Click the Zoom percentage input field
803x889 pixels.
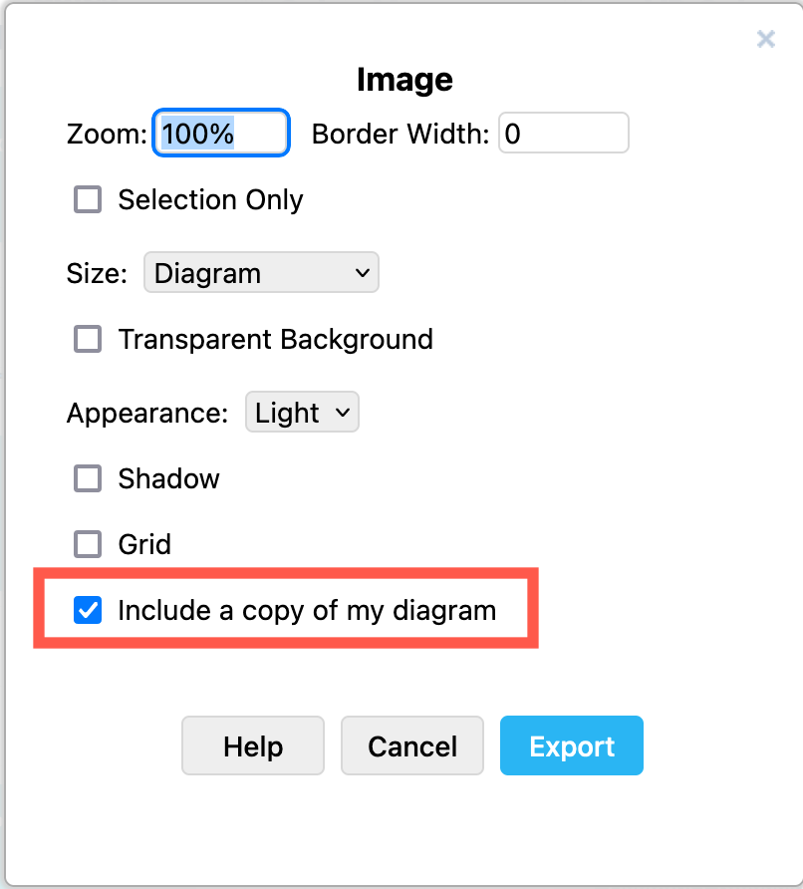pos(220,134)
